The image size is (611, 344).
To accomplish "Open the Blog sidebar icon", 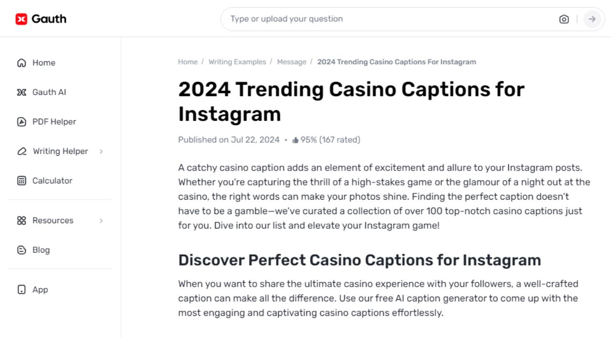I will pos(21,250).
